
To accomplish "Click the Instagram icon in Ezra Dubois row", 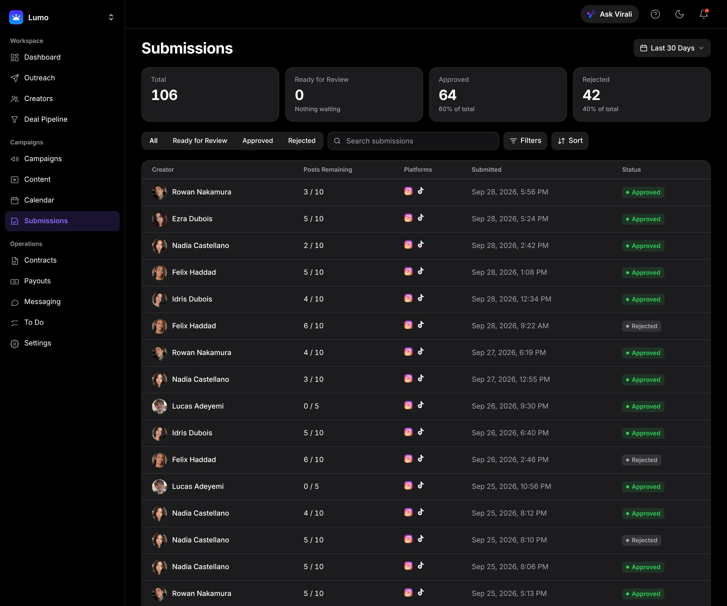I will pyautogui.click(x=408, y=218).
